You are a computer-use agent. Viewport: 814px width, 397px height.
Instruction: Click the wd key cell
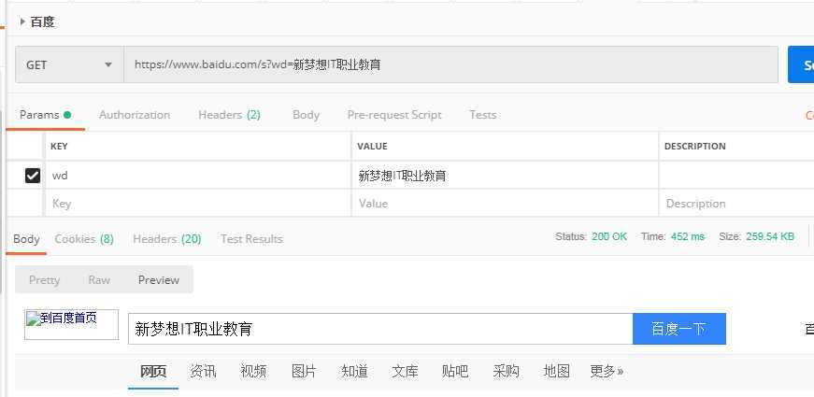tap(197, 176)
